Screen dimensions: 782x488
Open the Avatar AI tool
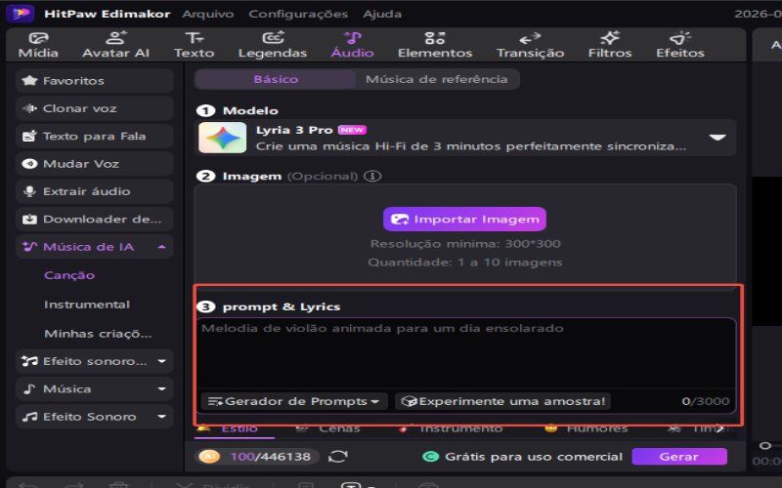pos(115,45)
